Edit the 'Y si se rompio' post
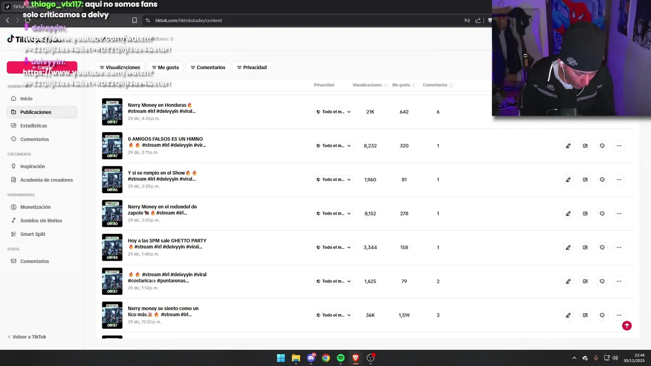Image resolution: width=651 pixels, height=366 pixels. pyautogui.click(x=568, y=179)
